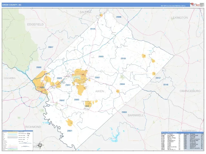The width and height of the screenshot is (206, 154).
Task: Click the SALUDA county label
Action: click(86, 12)
